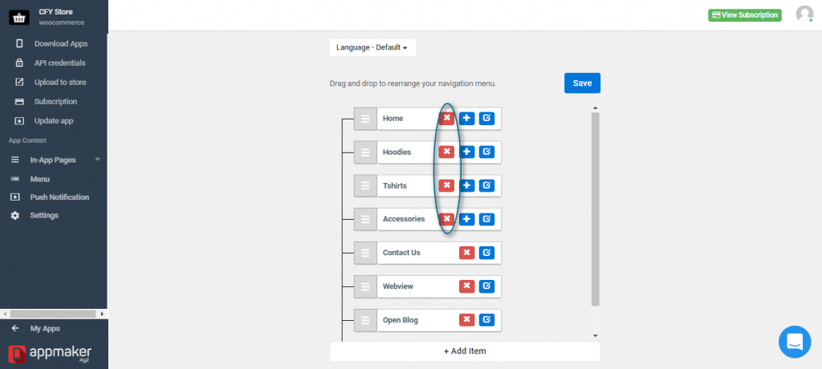The height and width of the screenshot is (369, 822).
Task: Edit the Contact Us menu item
Action: point(486,253)
